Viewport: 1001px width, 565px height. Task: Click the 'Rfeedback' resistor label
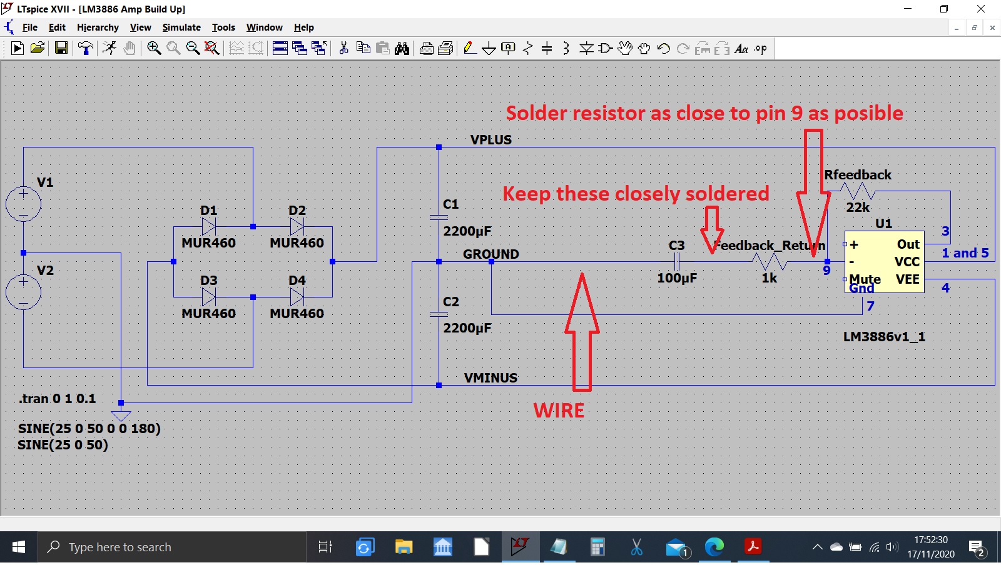point(858,175)
